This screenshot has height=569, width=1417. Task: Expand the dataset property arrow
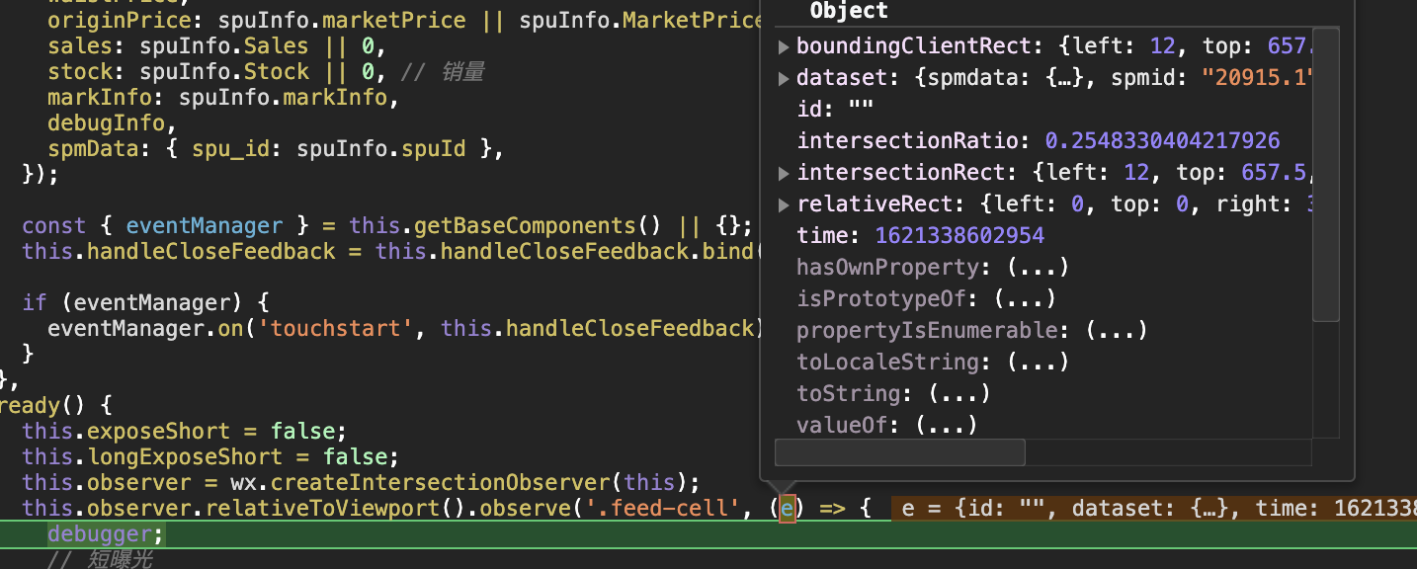coord(784,78)
